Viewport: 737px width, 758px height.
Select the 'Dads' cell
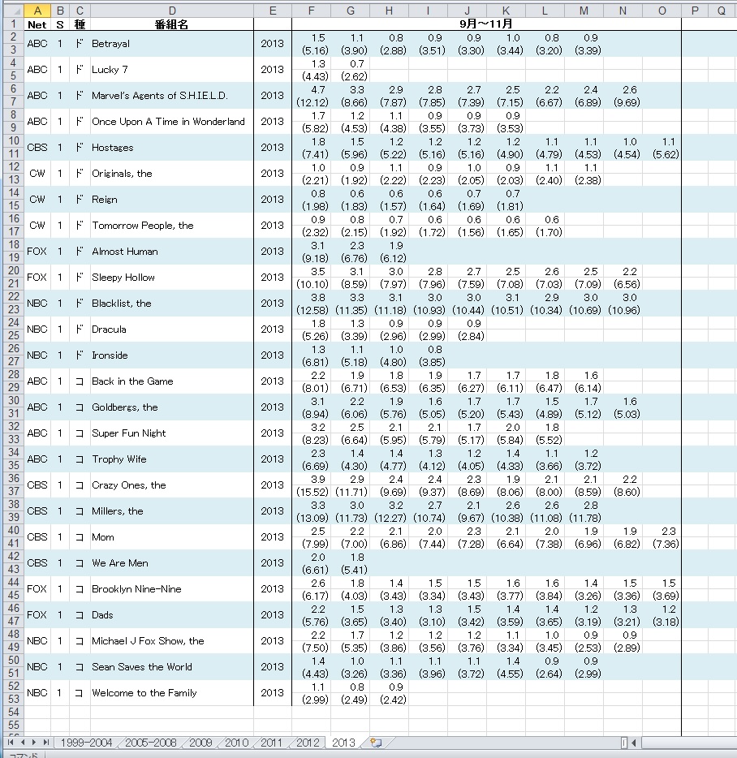pos(172,615)
